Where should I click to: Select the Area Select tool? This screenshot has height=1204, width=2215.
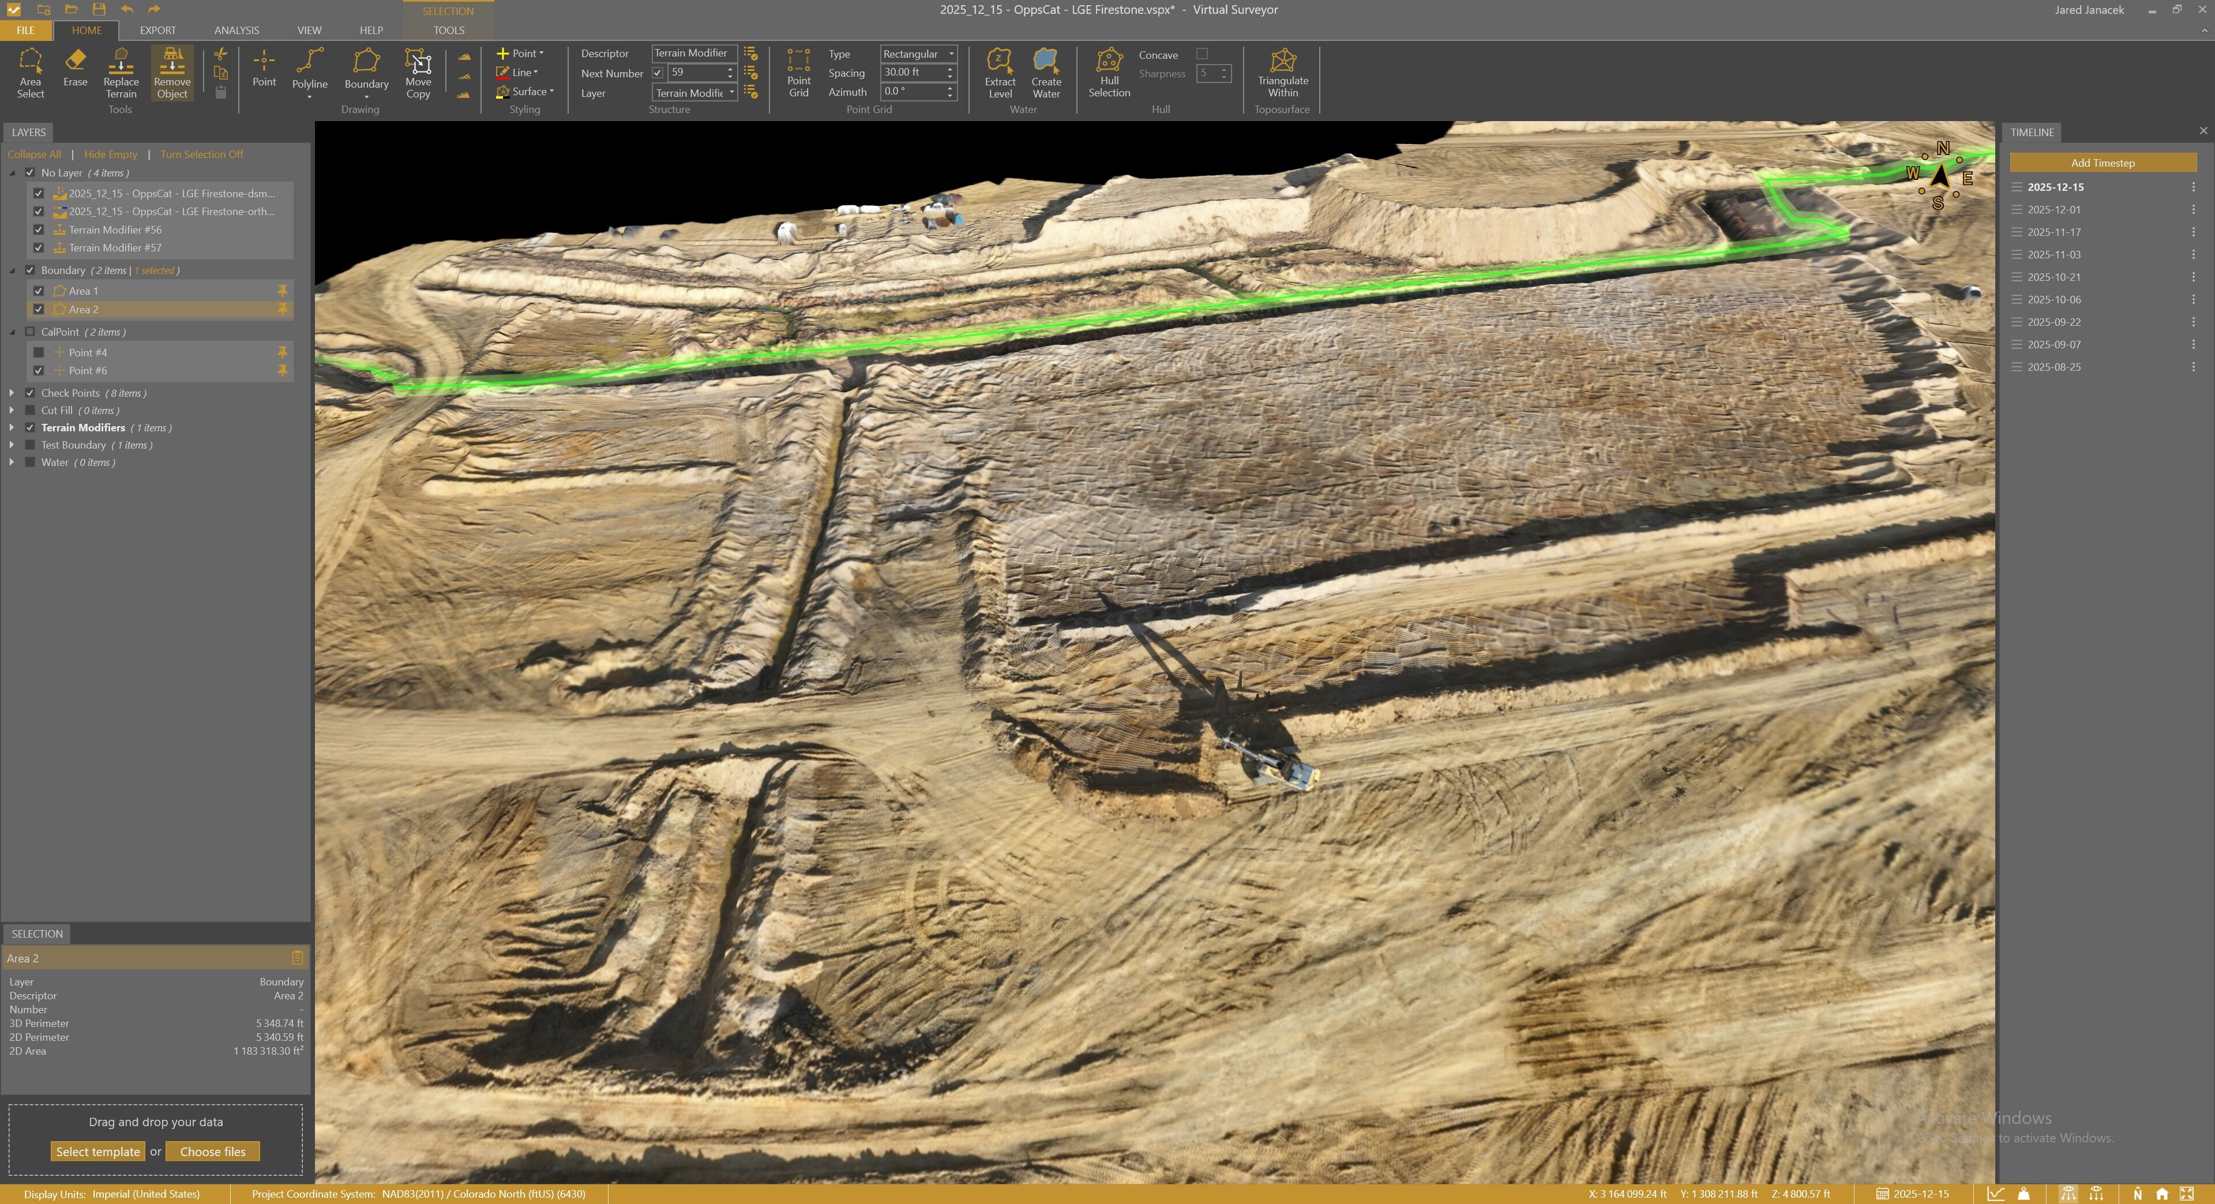point(30,73)
